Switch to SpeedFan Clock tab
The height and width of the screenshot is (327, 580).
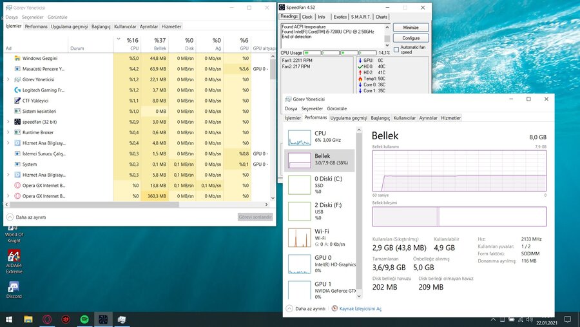pos(307,17)
